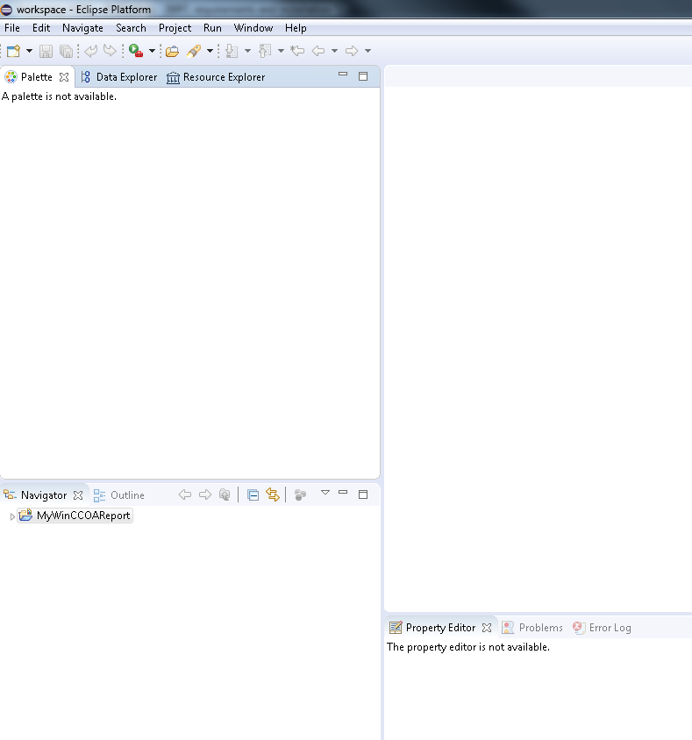Click the Search flashlight toolbar icon
Image resolution: width=692 pixels, height=740 pixels.
[194, 52]
